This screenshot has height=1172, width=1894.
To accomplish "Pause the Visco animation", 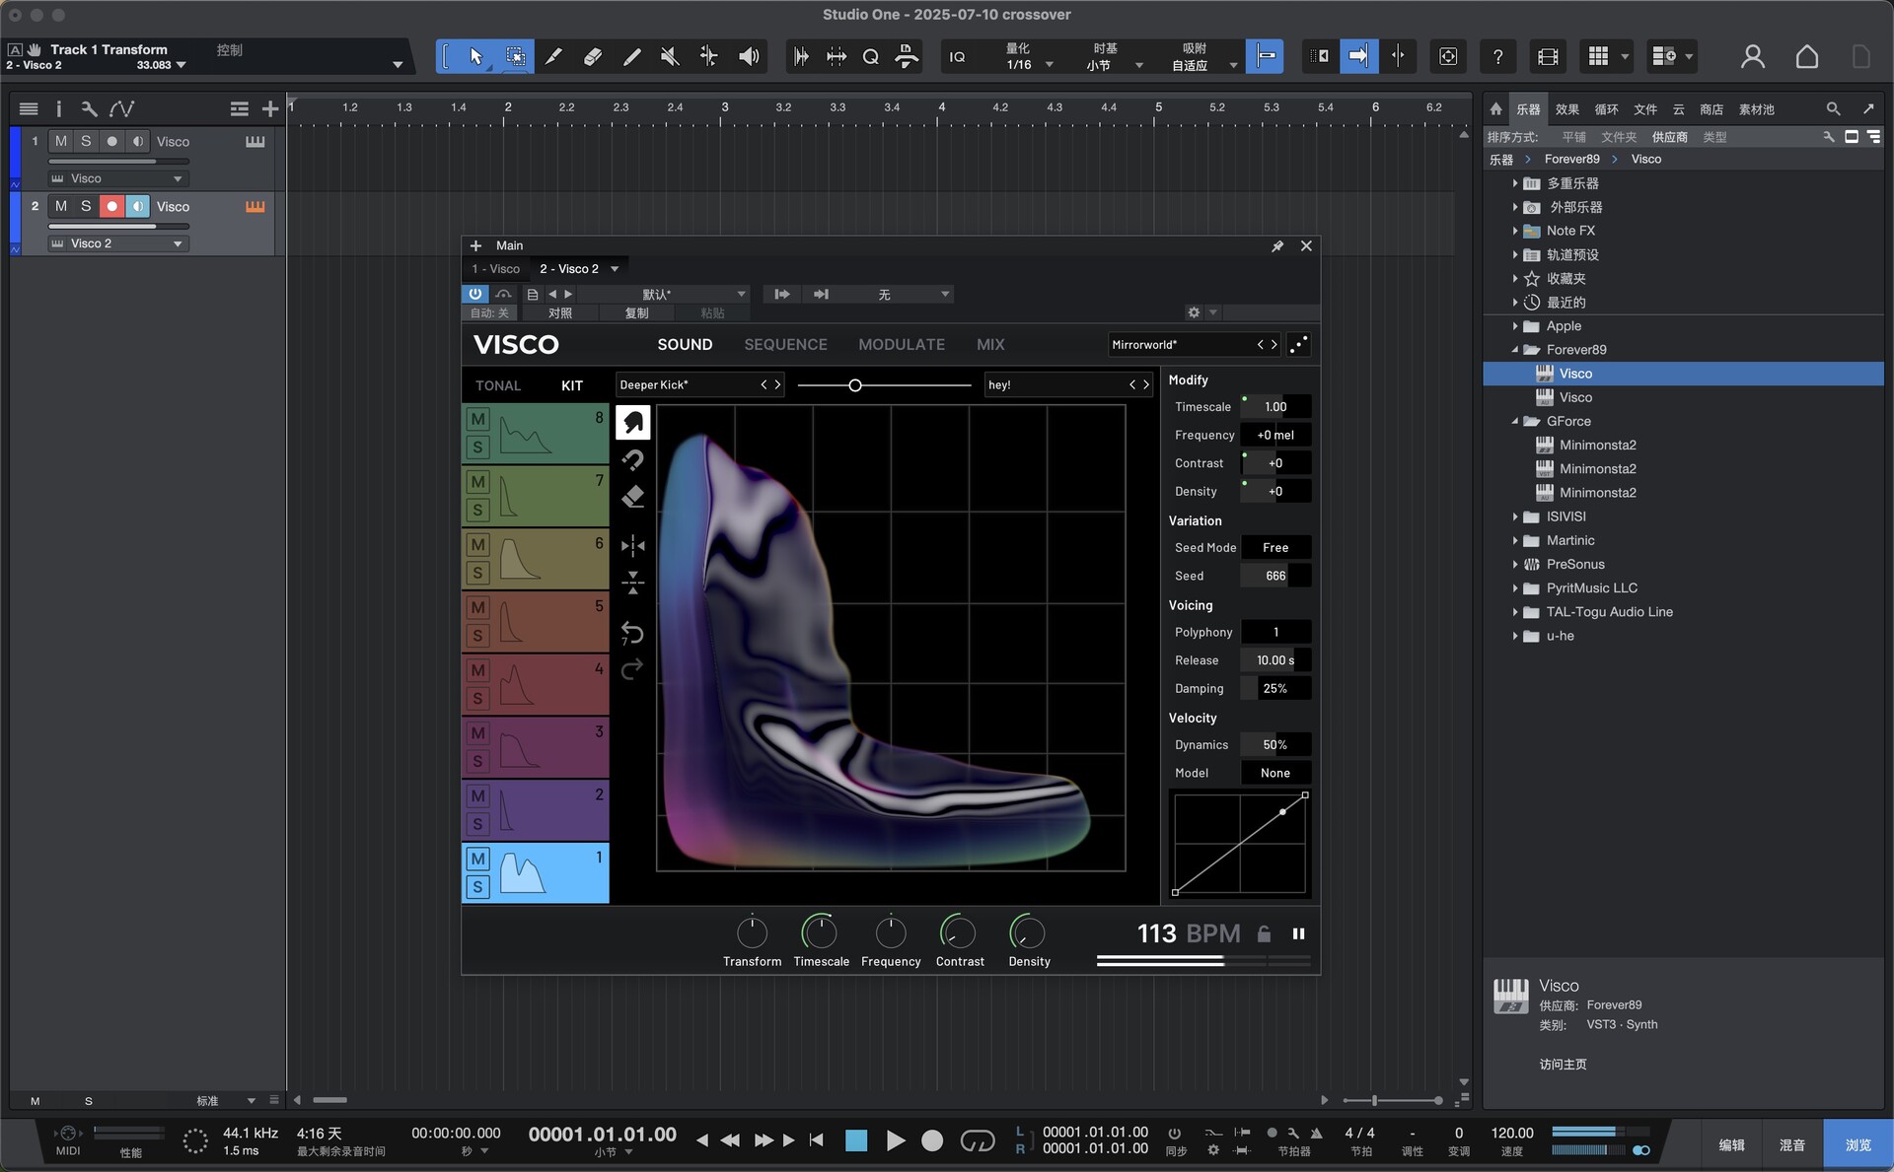I will pyautogui.click(x=1298, y=933).
